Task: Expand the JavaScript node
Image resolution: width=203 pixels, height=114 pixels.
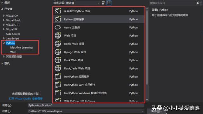Action: 4,38
